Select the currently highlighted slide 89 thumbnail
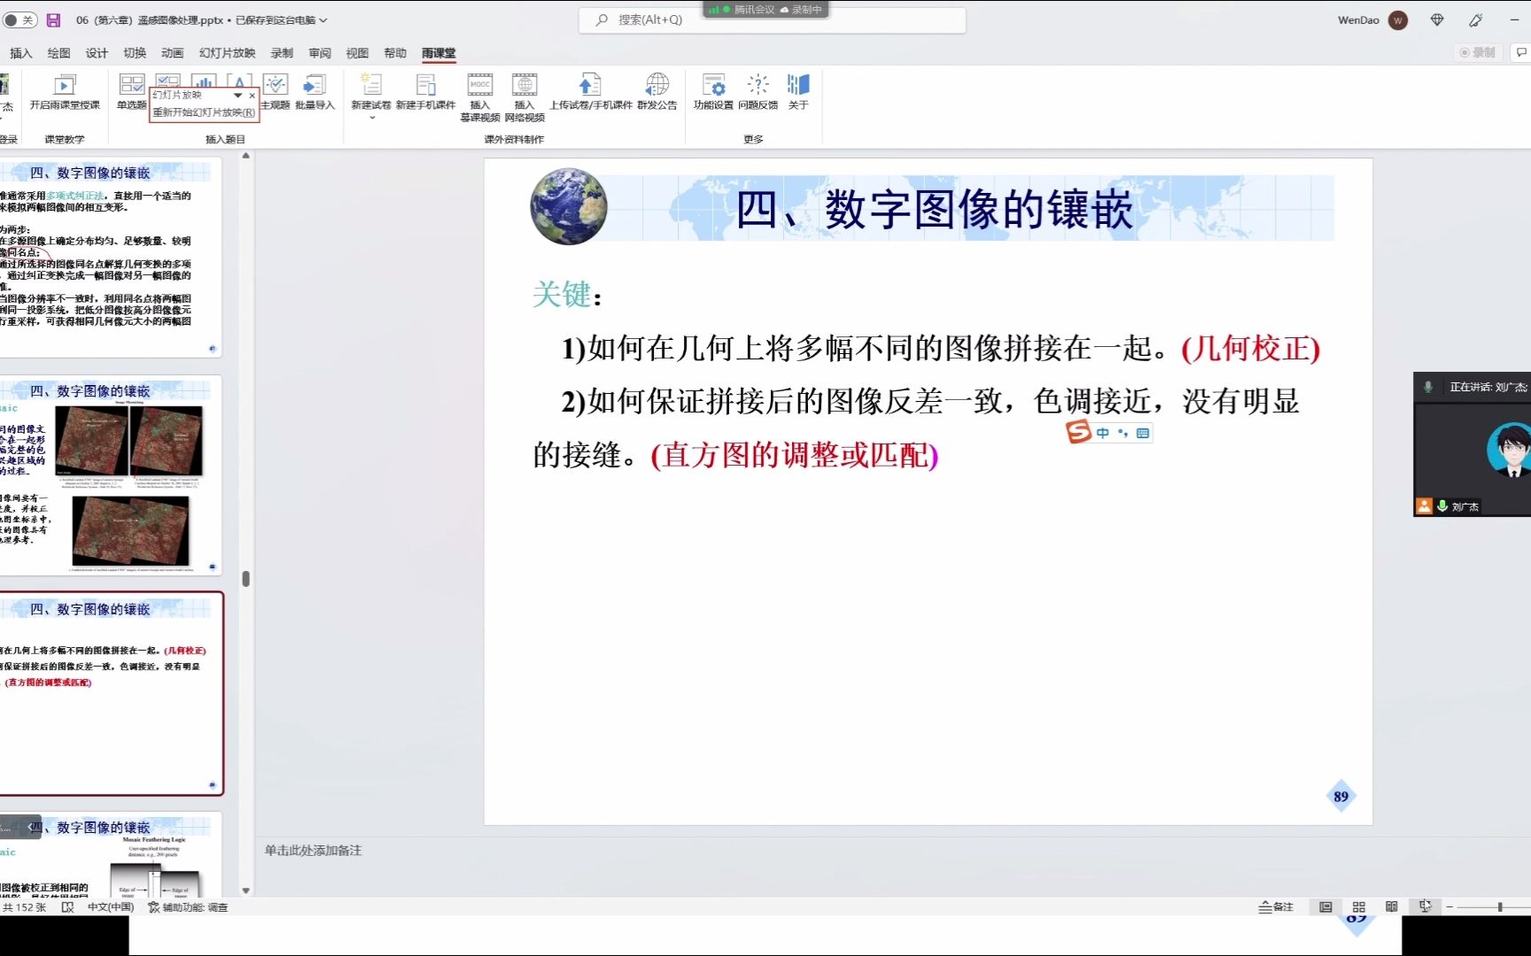The image size is (1531, 956). point(110,694)
